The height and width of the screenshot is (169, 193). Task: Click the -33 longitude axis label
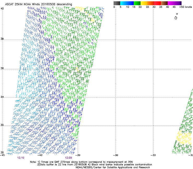tap(153, 155)
